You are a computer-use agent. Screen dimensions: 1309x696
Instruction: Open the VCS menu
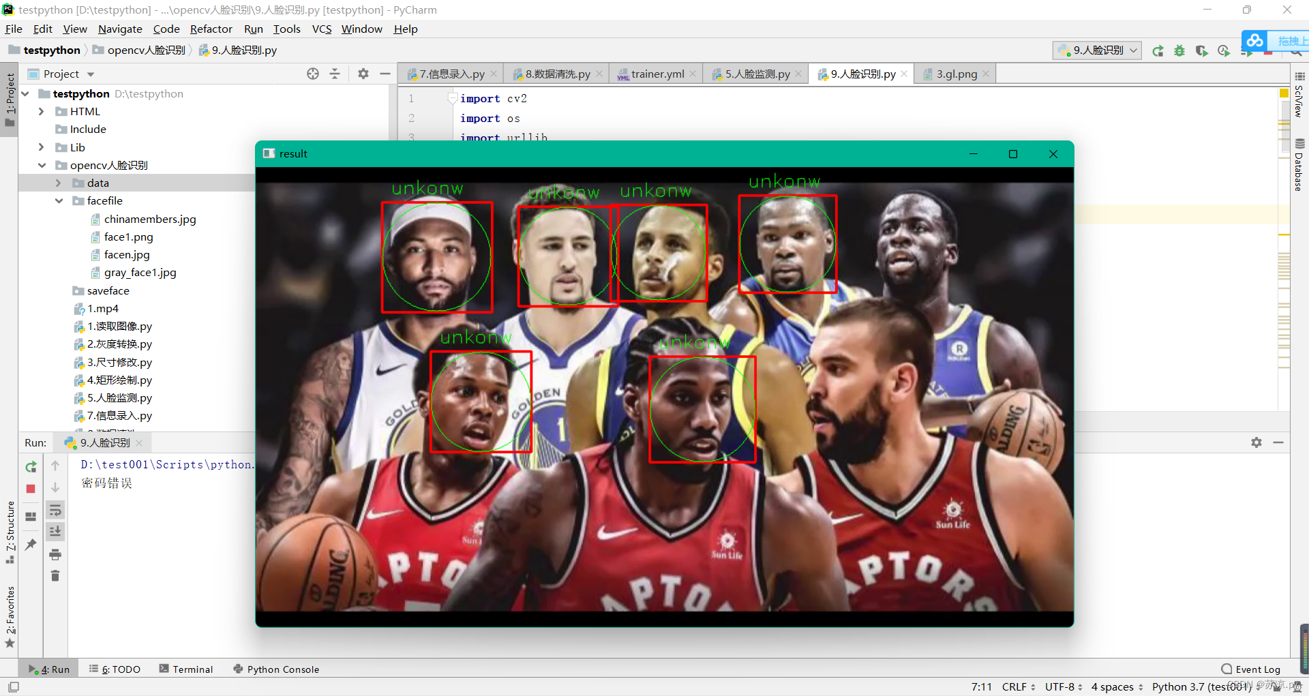322,29
